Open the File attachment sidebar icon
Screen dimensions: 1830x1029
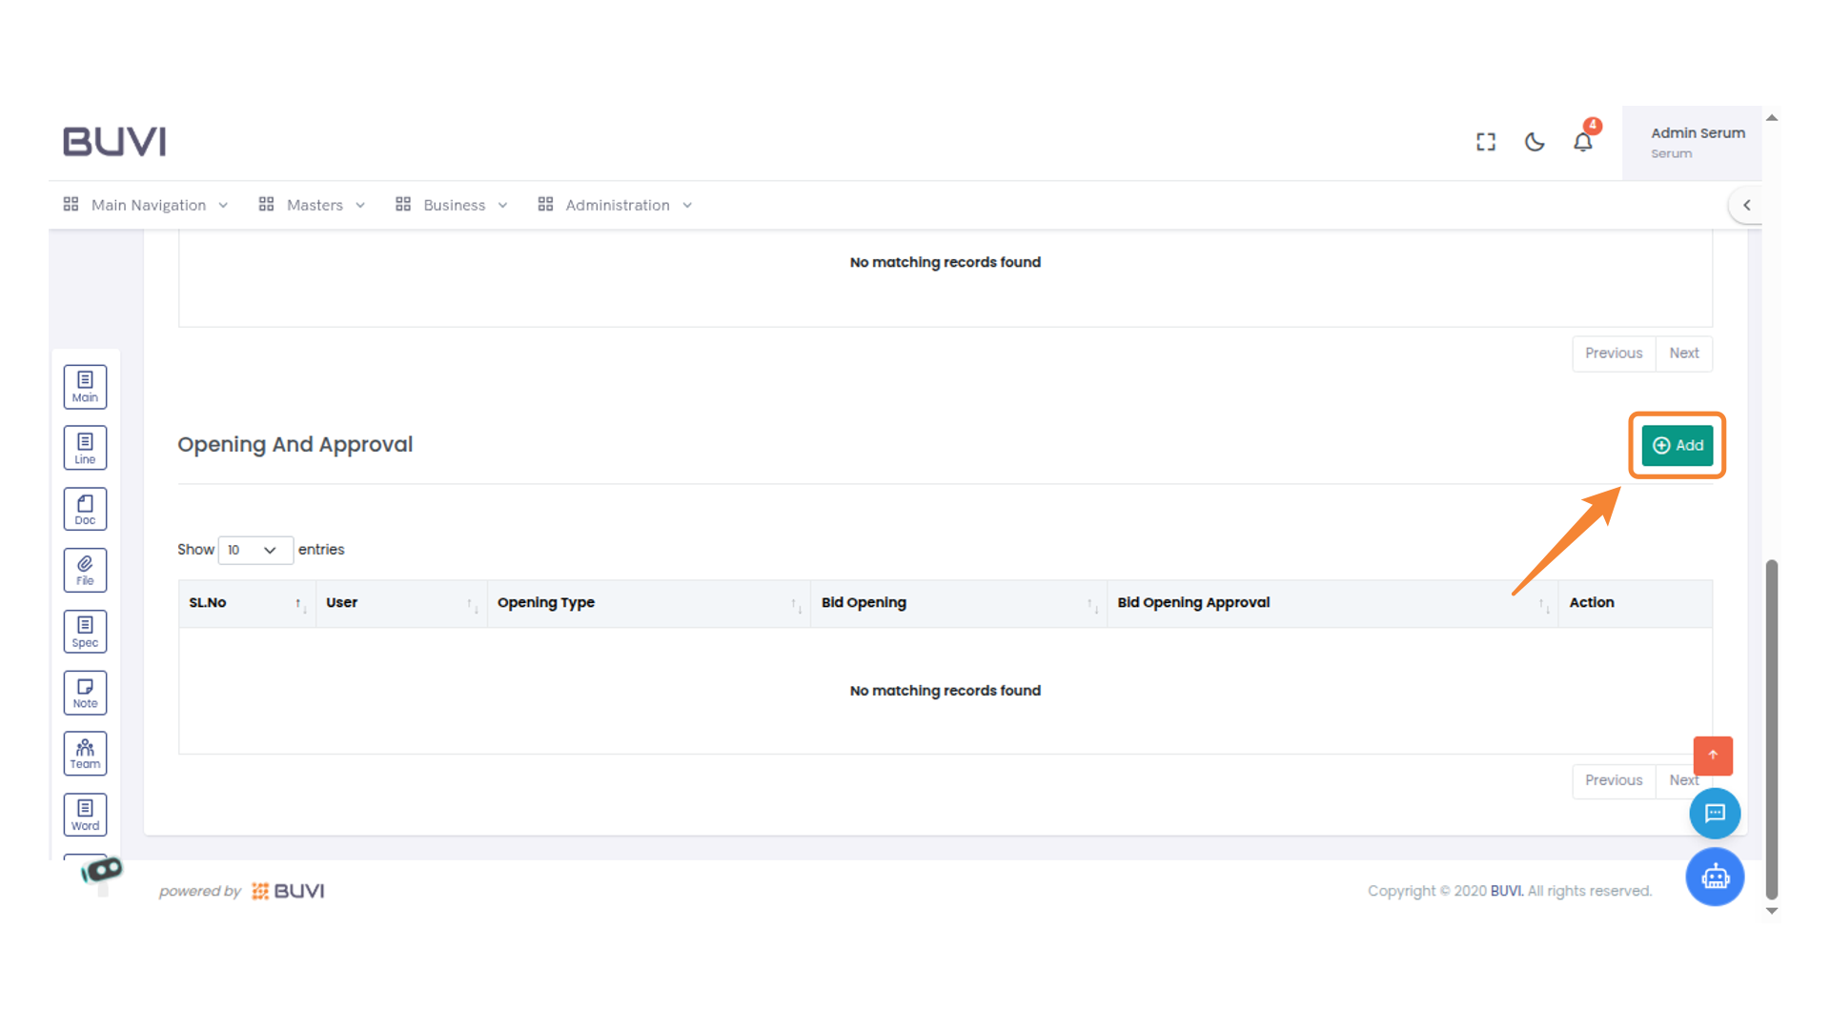[x=85, y=570]
